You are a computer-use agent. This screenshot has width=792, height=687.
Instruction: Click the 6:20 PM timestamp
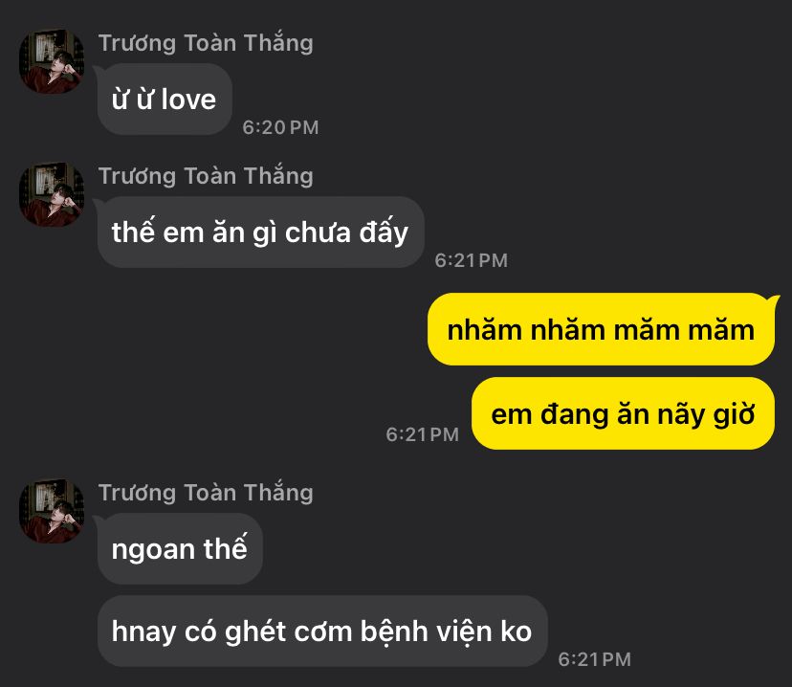280,127
